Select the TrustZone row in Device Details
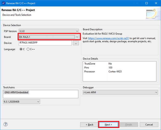The image size is (161, 130). pos(119,63)
